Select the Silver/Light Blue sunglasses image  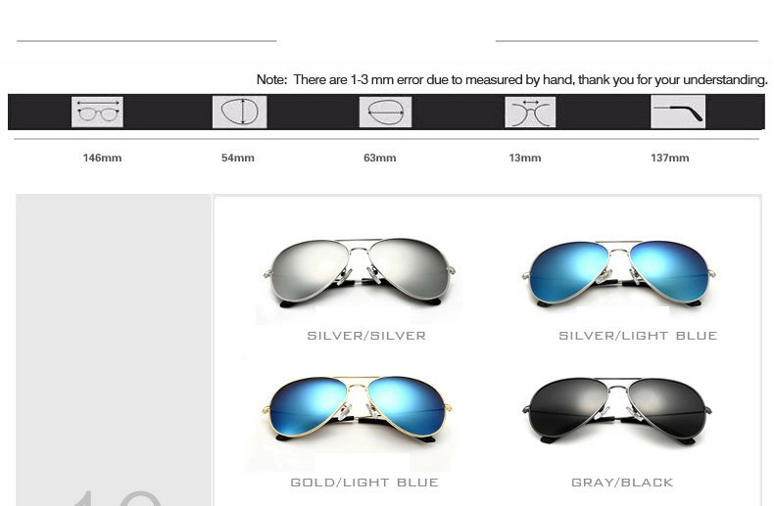pyautogui.click(x=619, y=273)
